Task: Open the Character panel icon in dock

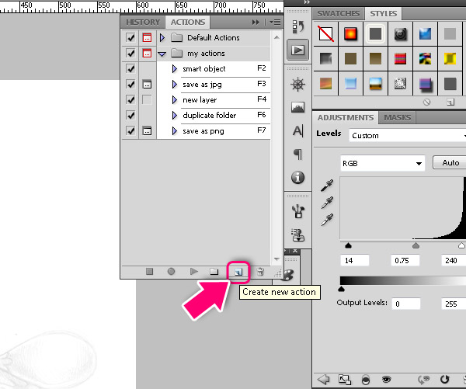Action: (x=297, y=131)
